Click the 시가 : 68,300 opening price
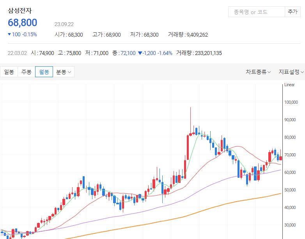Screen dimensions: 305x239 pos(69,35)
